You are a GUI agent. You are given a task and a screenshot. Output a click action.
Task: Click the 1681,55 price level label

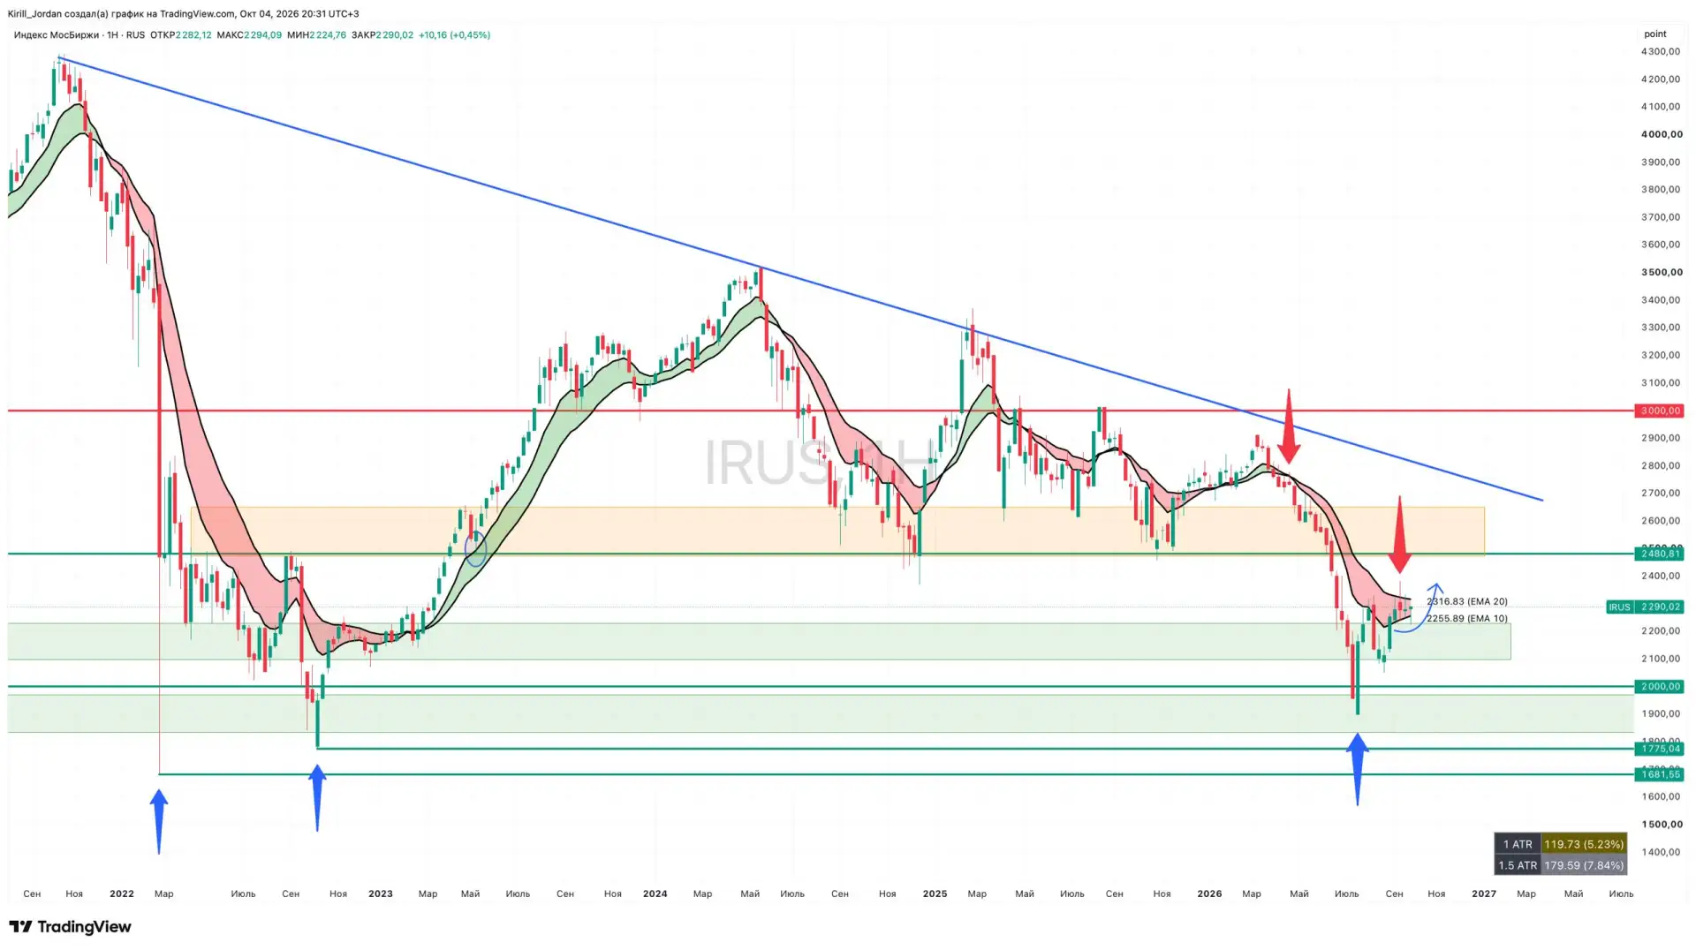pos(1661,774)
